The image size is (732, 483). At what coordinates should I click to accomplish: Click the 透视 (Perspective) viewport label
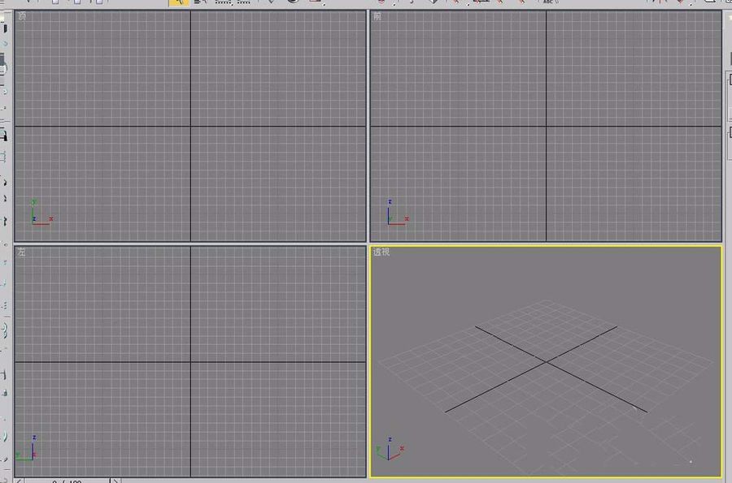[381, 252]
